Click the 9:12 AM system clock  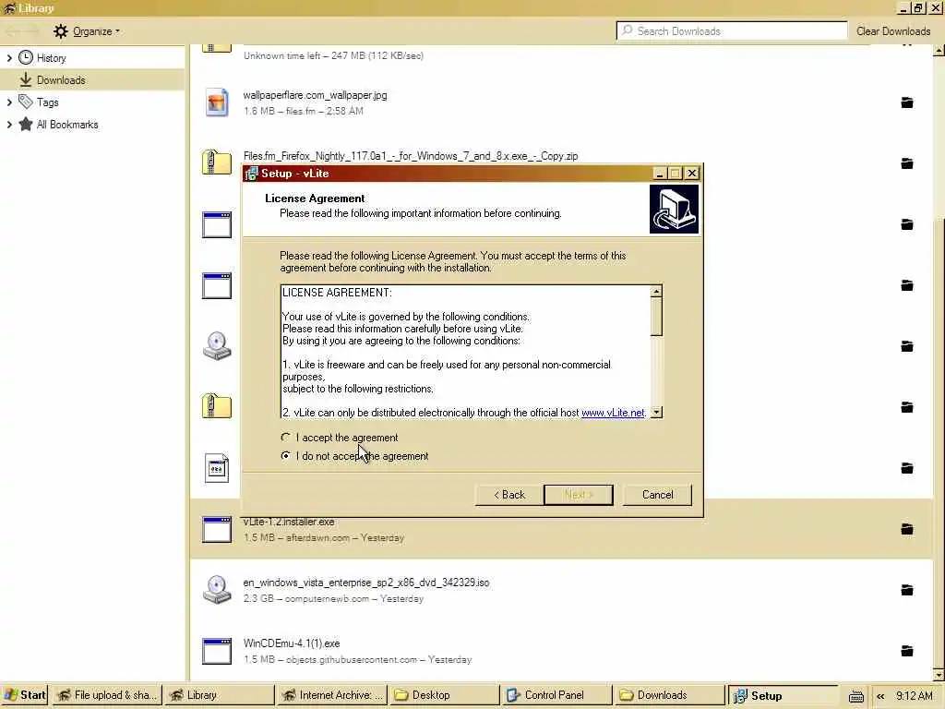(914, 695)
